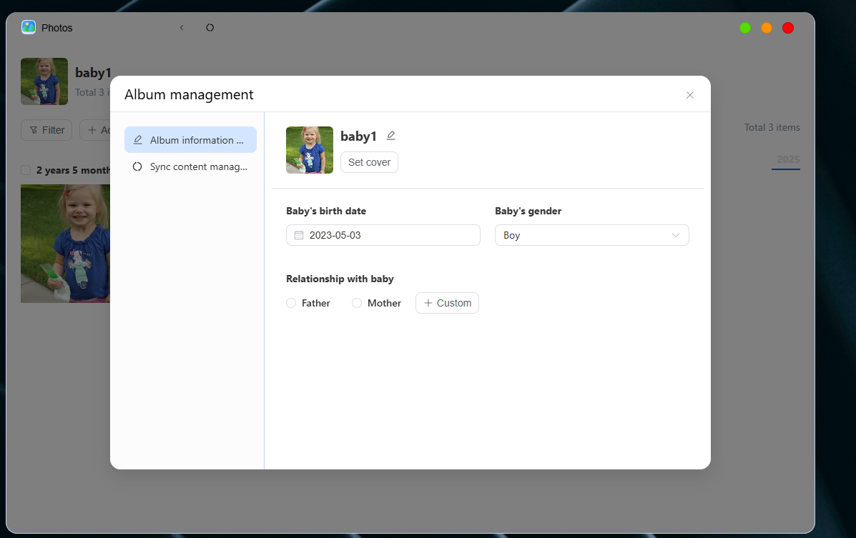Select the Father radio button
This screenshot has width=856, height=538.
pos(291,303)
